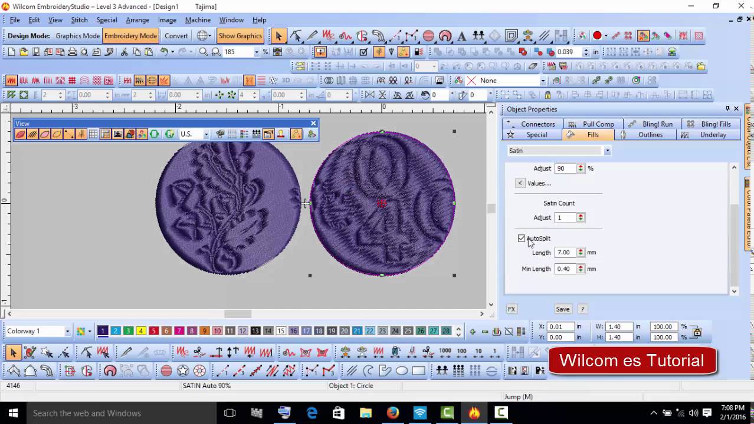Toggle Embroidery Mode
754x424 pixels.
pos(130,36)
